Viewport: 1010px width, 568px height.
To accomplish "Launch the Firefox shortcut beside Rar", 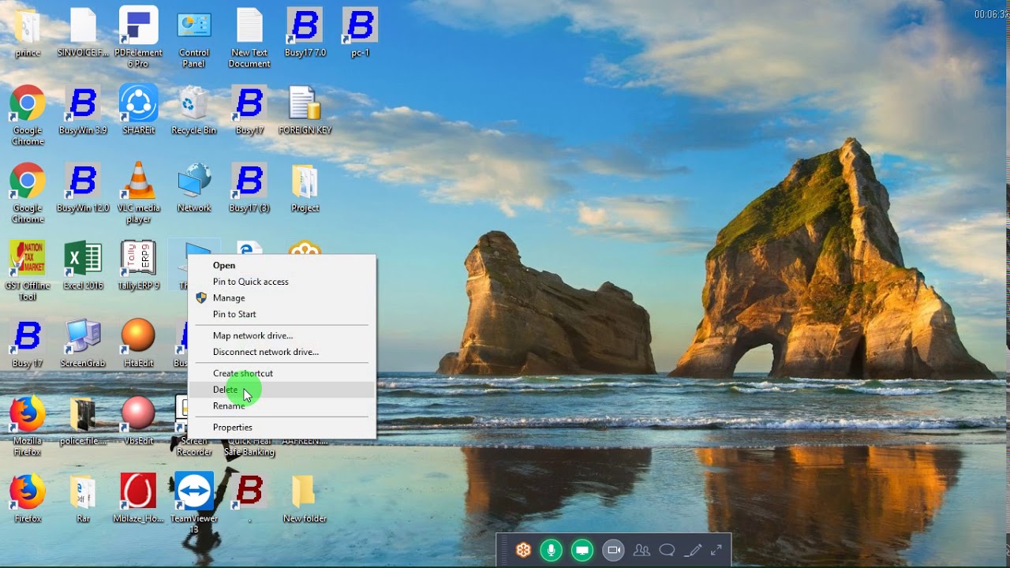I will 28,499.
